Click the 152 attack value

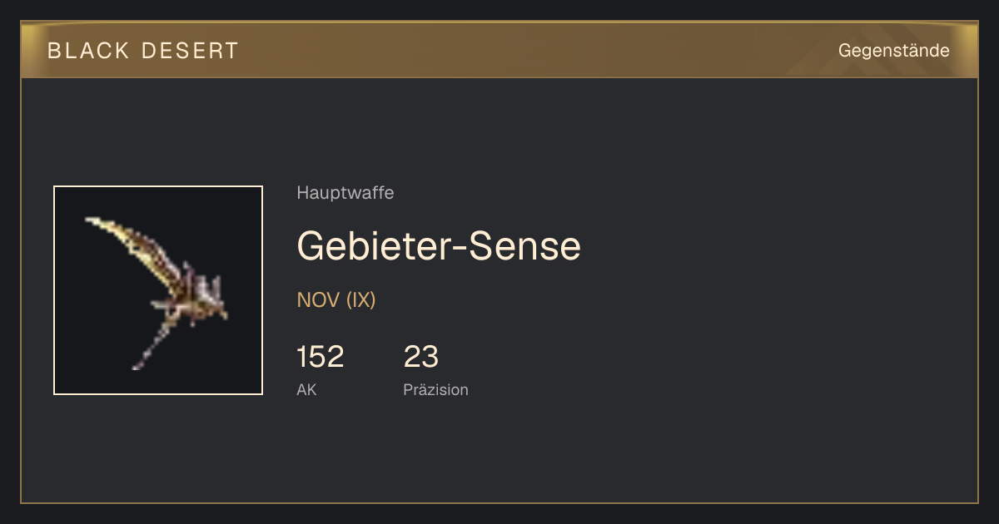pos(321,357)
